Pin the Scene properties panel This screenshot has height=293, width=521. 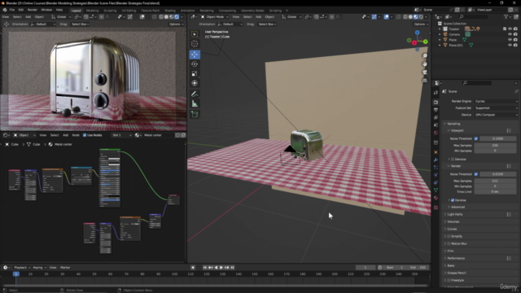516,91
